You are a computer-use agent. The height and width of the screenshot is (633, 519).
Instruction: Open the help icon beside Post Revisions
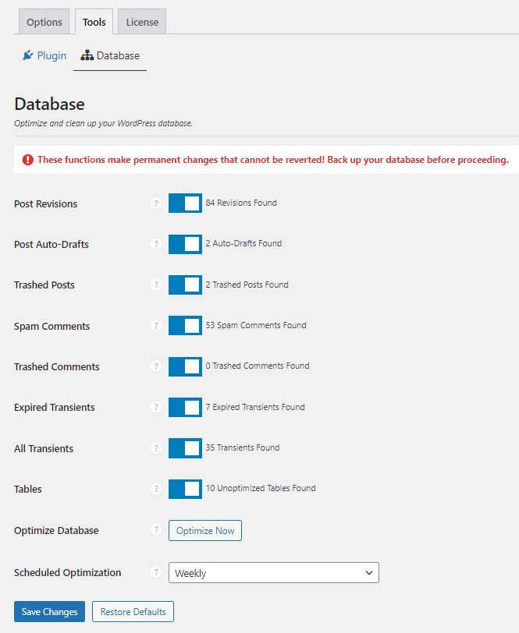pyautogui.click(x=156, y=203)
